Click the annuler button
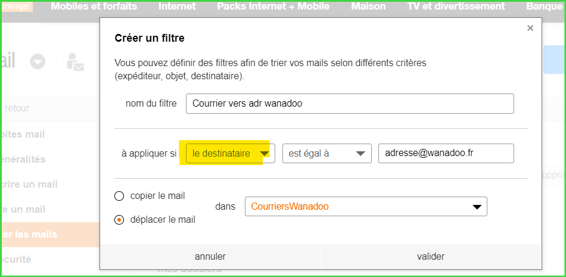This screenshot has width=566, height=277. [210, 257]
